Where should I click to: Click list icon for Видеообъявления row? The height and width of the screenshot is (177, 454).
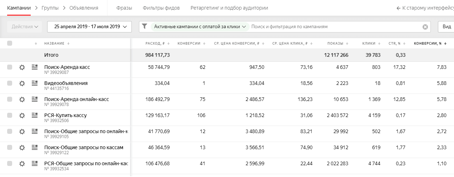(35, 83)
